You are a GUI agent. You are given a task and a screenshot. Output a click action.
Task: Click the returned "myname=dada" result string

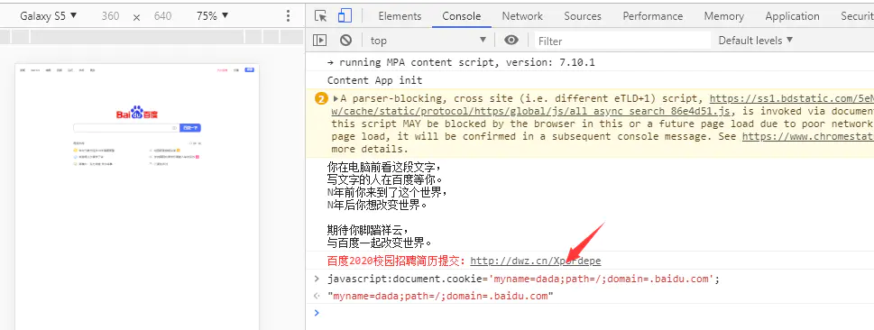440,296
